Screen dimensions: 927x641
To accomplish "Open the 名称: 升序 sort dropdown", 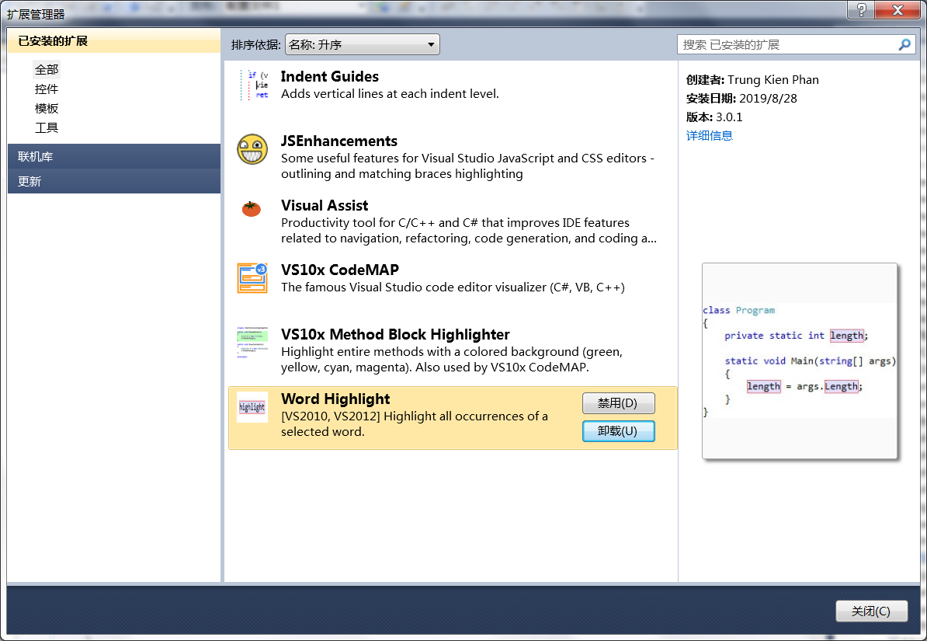I will [362, 44].
